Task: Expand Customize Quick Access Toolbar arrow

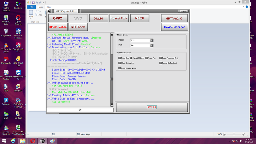Action: tap(43, 3)
